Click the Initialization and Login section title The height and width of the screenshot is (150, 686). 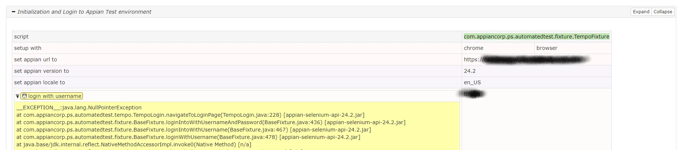84,12
